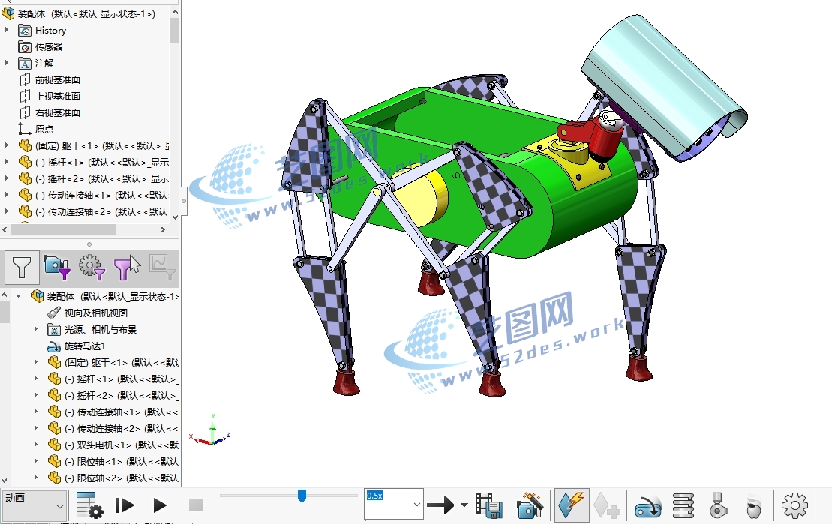Expand 摇杆<1> in motion tree
Viewport: 832px width, 524px height.
pos(36,379)
